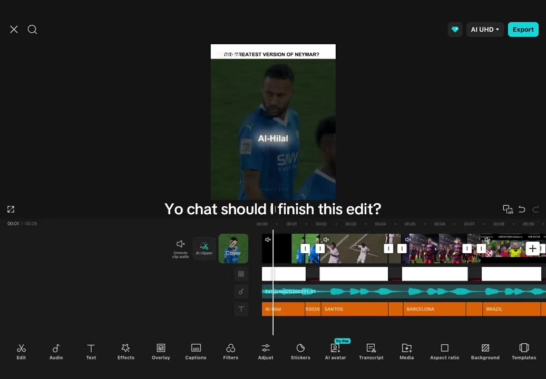Select the text track T icon

click(241, 309)
